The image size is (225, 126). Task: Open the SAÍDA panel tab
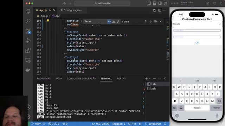coord(59,78)
